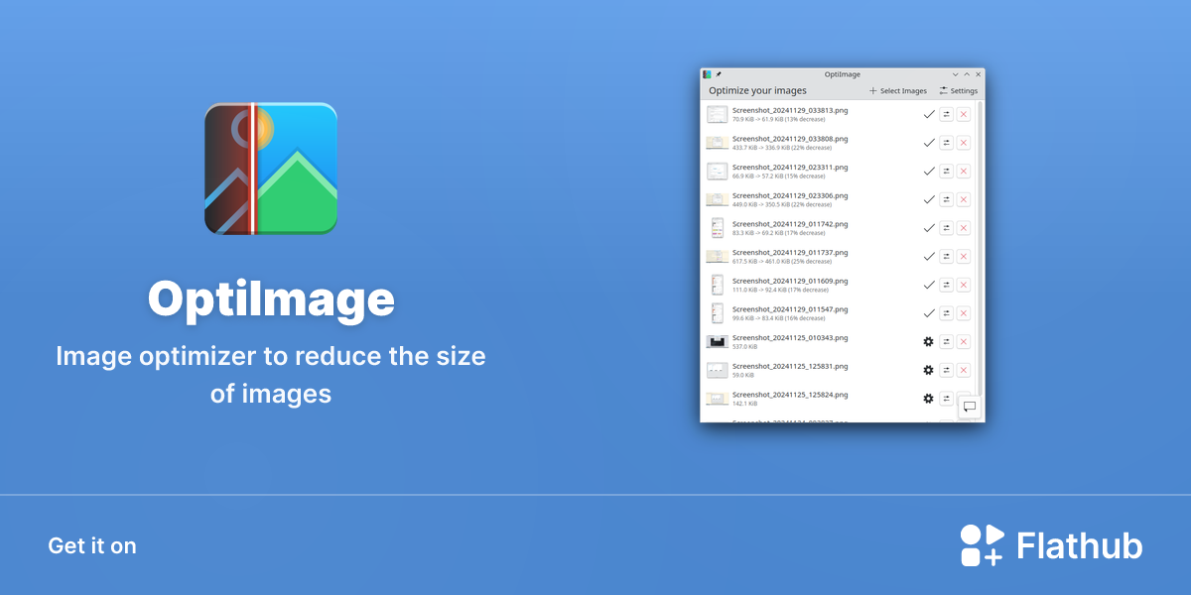This screenshot has height=595, width=1191.
Task: Select the file name Screenshot_20241125_010343.png
Action: (x=790, y=337)
